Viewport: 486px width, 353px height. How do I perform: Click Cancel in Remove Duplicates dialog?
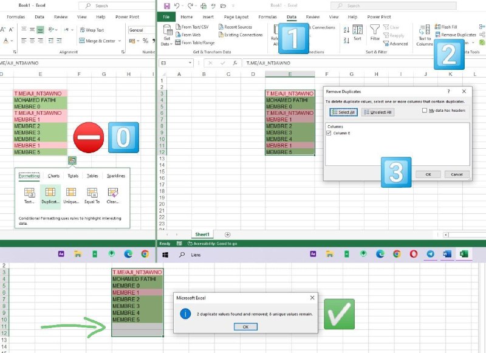[x=457, y=174]
